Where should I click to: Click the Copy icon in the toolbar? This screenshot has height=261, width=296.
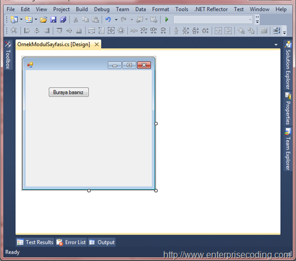click(x=85, y=20)
